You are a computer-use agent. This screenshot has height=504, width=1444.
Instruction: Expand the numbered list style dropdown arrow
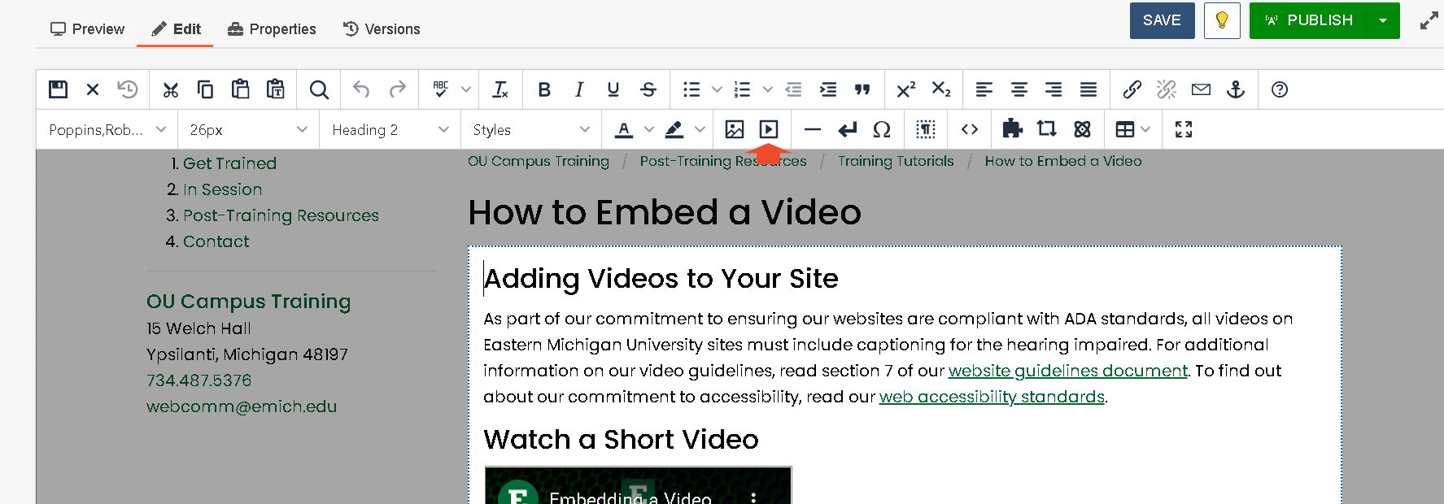click(x=767, y=89)
